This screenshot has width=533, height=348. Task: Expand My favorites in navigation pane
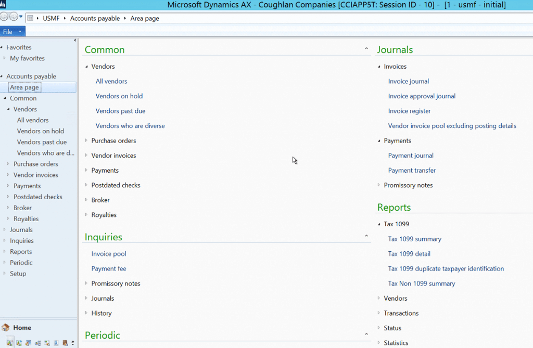4,58
